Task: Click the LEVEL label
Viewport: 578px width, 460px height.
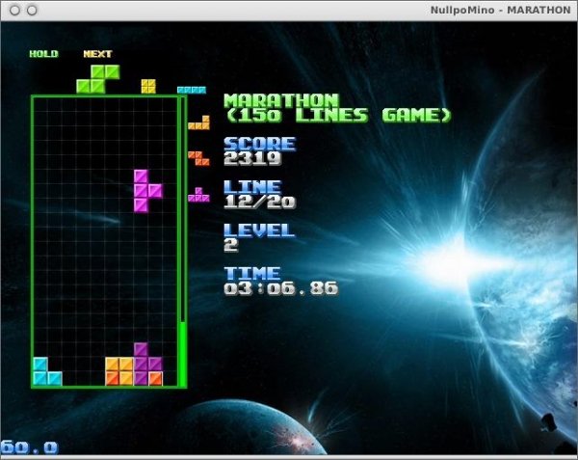Action: 259,230
